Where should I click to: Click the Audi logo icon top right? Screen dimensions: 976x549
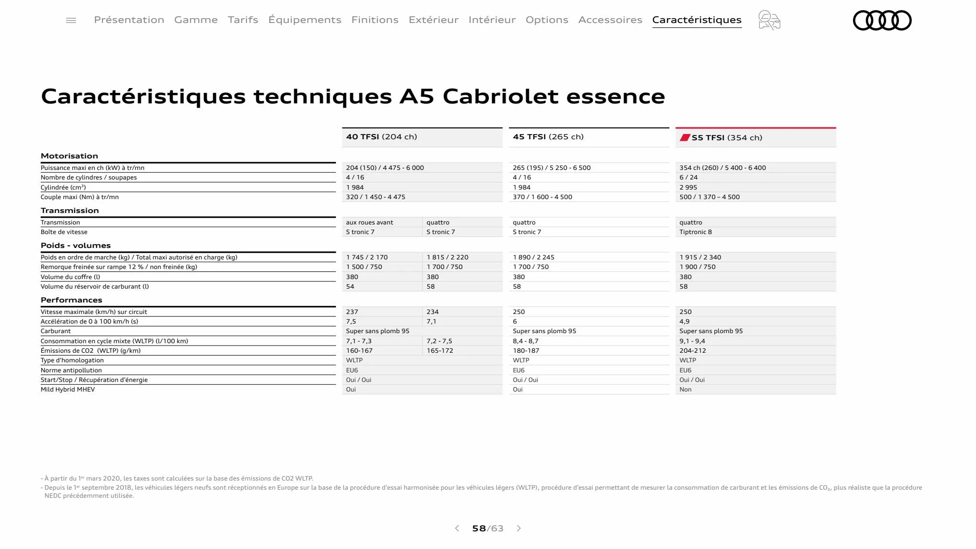point(881,20)
